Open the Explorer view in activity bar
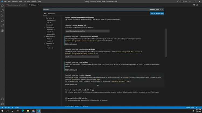The width and height of the screenshot is (202, 113). click(x=2, y=6)
